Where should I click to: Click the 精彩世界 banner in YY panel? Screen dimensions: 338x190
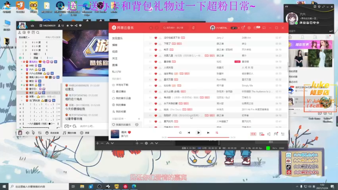pyautogui.click(x=311, y=45)
